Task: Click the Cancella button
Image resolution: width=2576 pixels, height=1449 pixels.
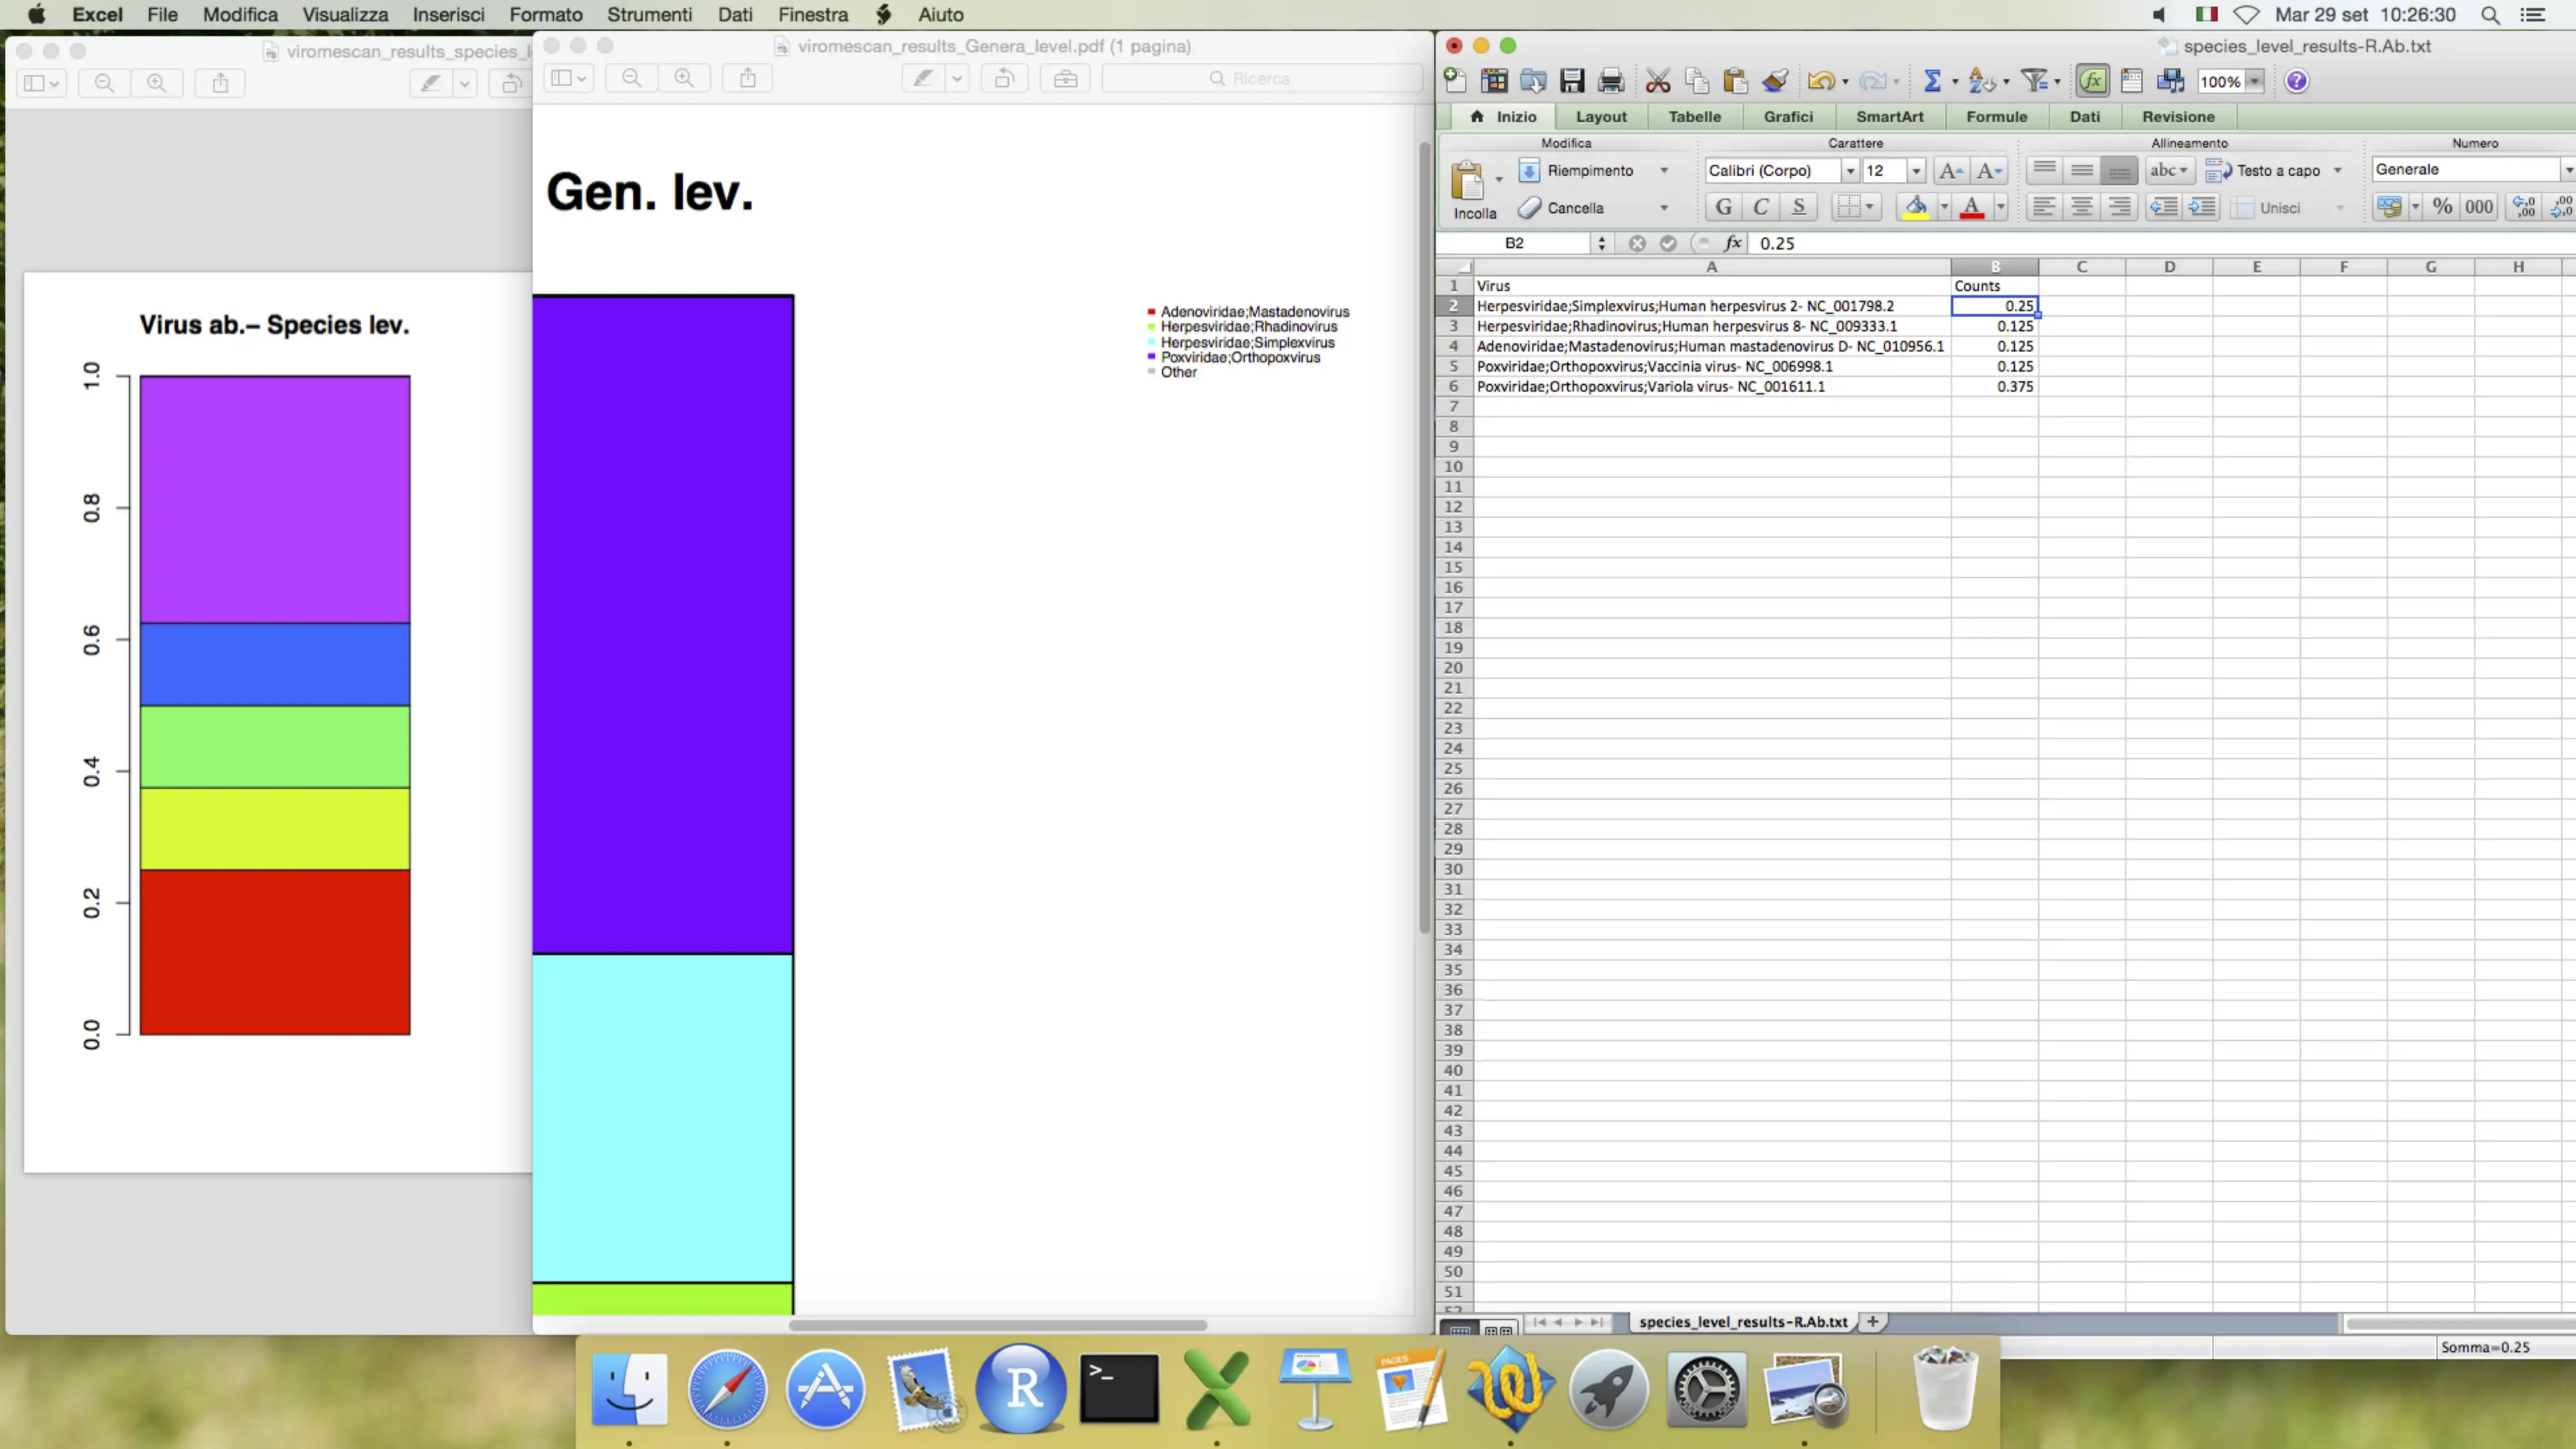Action: coord(1574,208)
